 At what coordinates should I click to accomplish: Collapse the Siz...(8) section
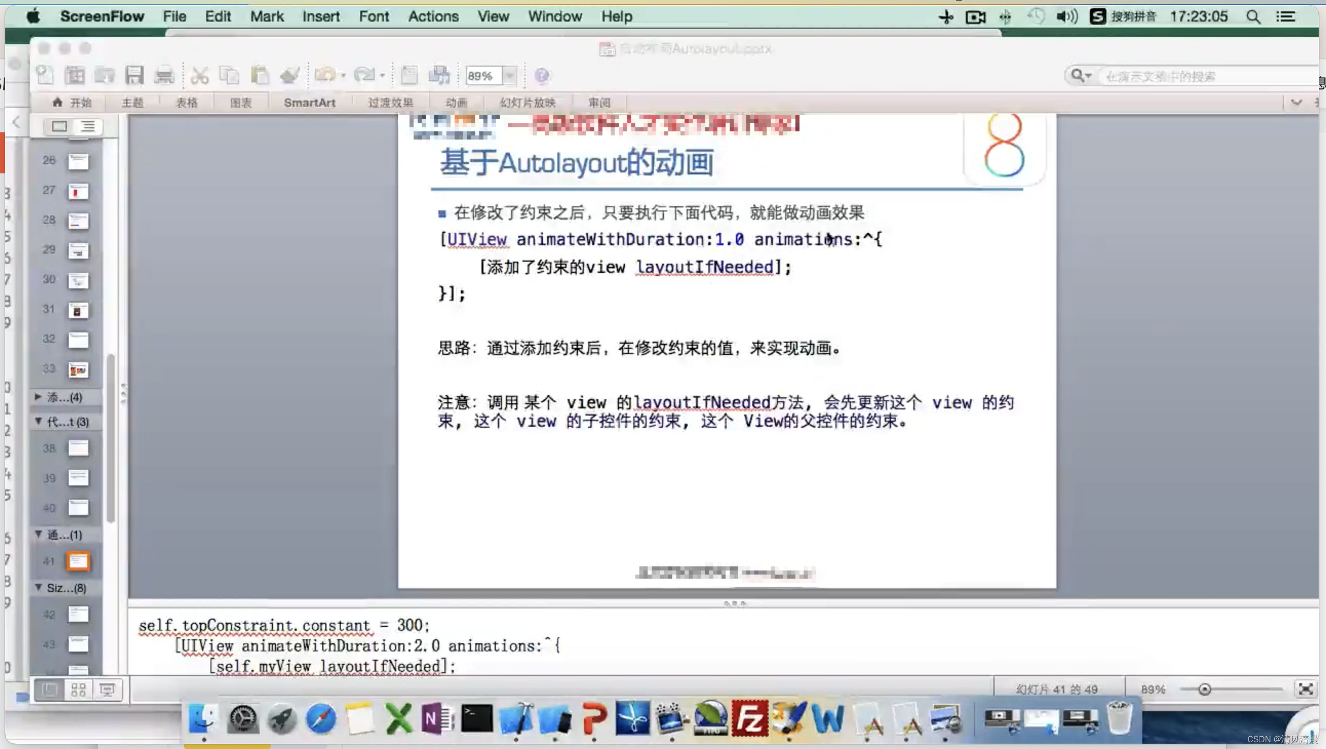pos(38,587)
